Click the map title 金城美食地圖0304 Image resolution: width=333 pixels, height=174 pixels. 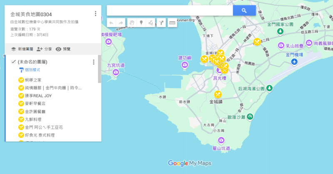click(x=31, y=15)
